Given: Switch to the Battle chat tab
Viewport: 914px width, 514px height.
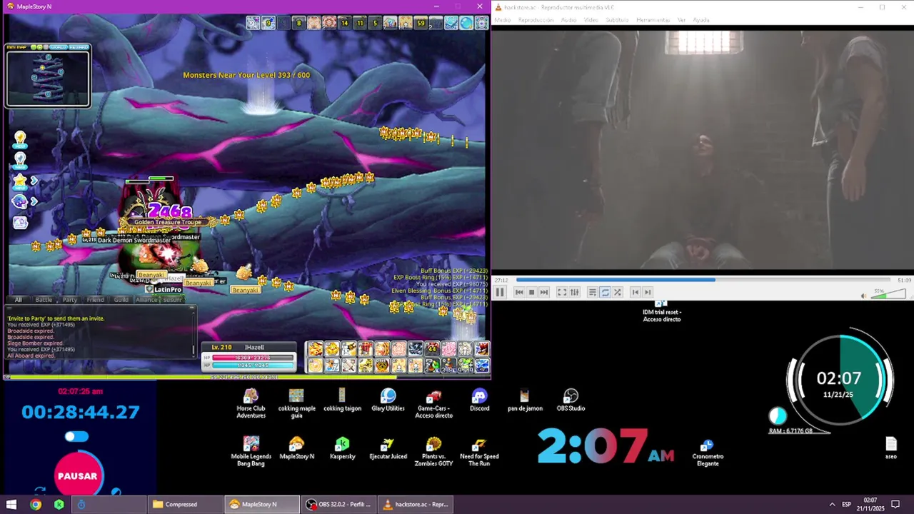Looking at the screenshot, I should click(x=44, y=300).
